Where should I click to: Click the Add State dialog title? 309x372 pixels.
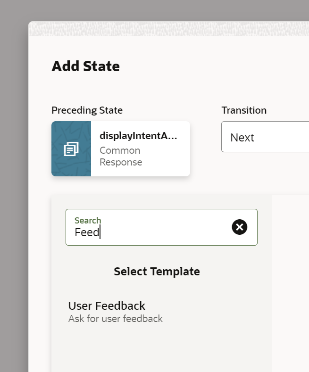coord(85,66)
